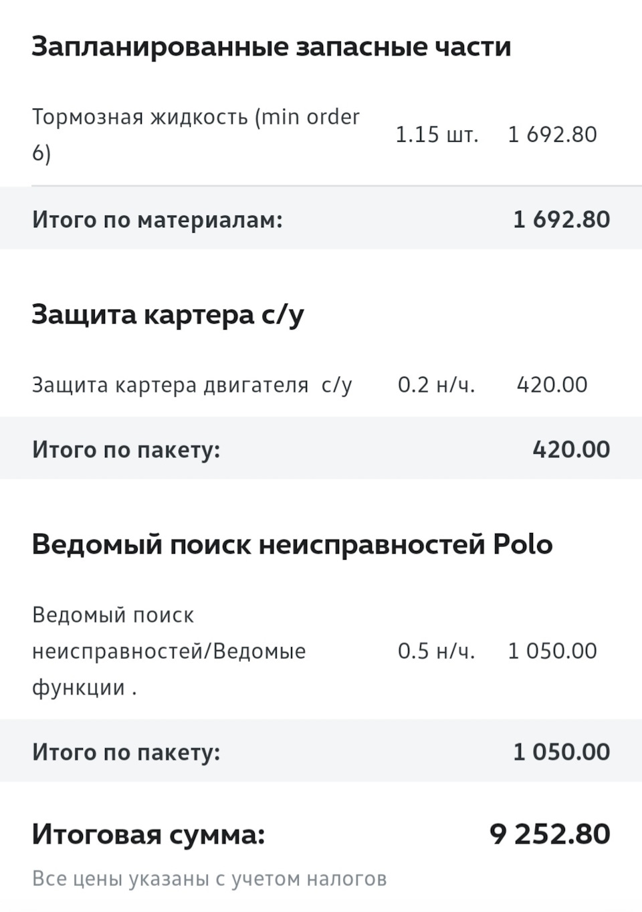642x912 pixels.
Task: Click the "Итого по материалам:" label
Action: [x=157, y=219]
